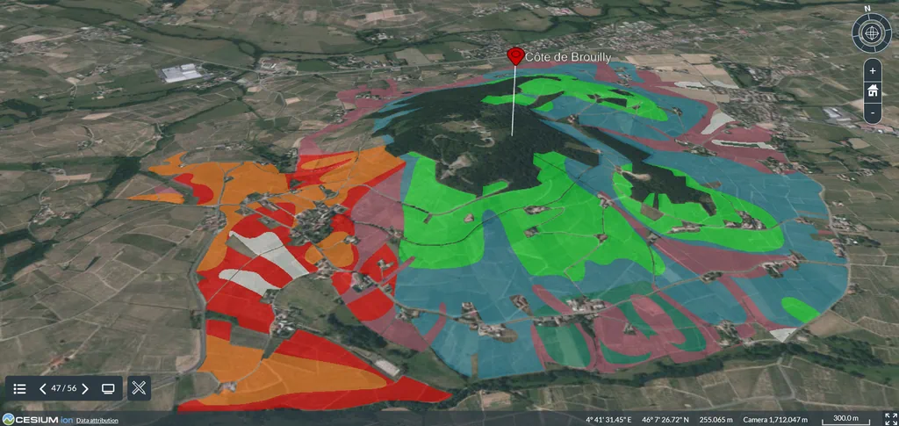The width and height of the screenshot is (899, 426).
Task: Go to previous slide arrow
Action: [x=42, y=389]
